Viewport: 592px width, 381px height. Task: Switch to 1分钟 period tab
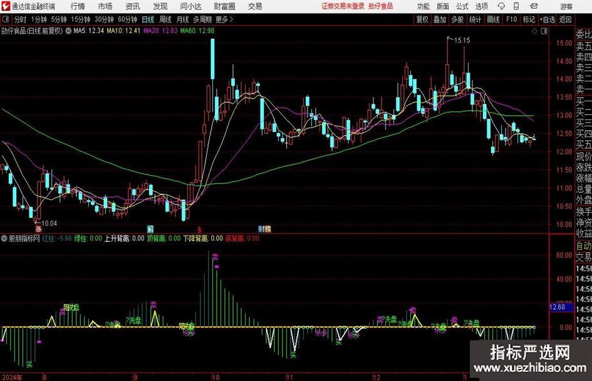pyautogui.click(x=39, y=19)
